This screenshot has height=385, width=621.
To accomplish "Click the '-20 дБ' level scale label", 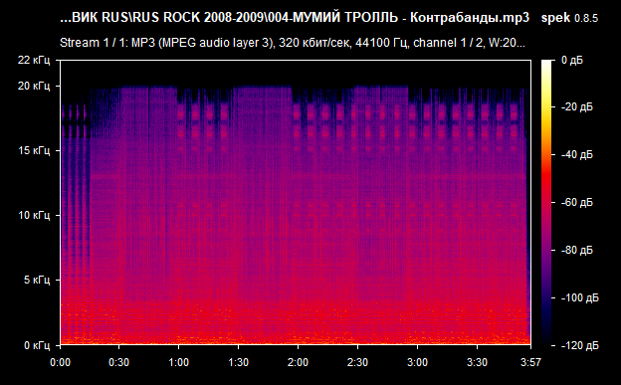I will point(577,107).
